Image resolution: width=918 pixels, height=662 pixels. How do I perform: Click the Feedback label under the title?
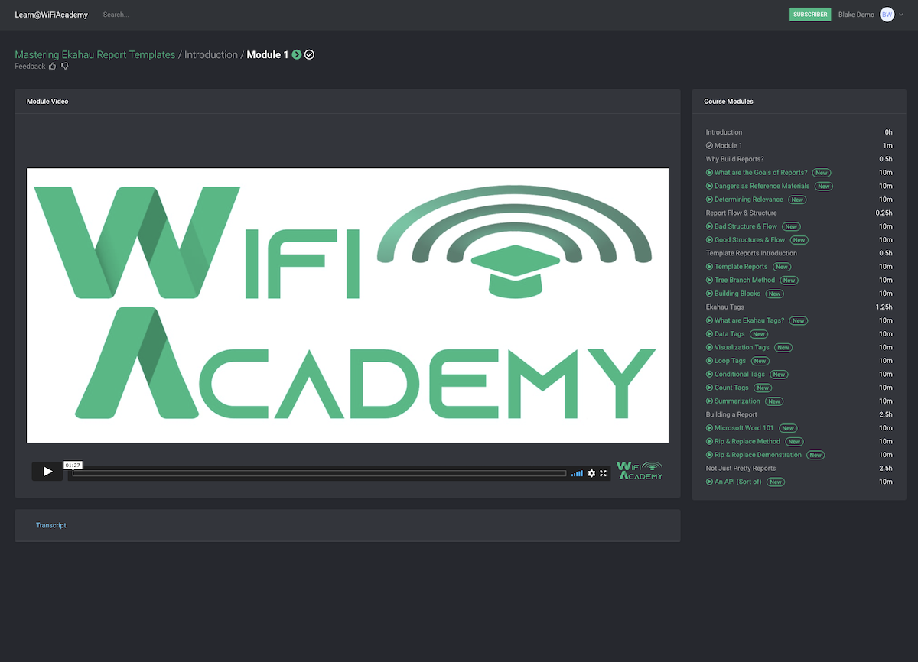pyautogui.click(x=30, y=67)
